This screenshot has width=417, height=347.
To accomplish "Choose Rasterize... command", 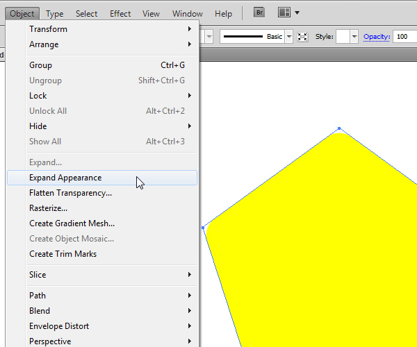I will coord(102,208).
